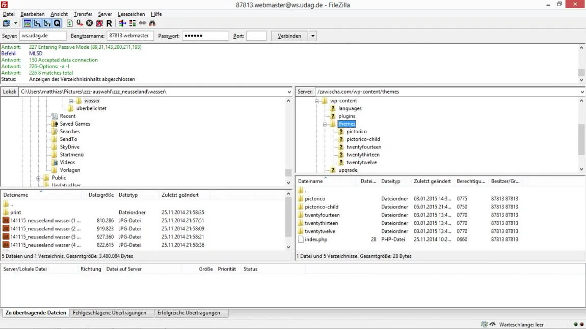
Task: Sort queue by Priorität column
Action: pyautogui.click(x=227, y=270)
